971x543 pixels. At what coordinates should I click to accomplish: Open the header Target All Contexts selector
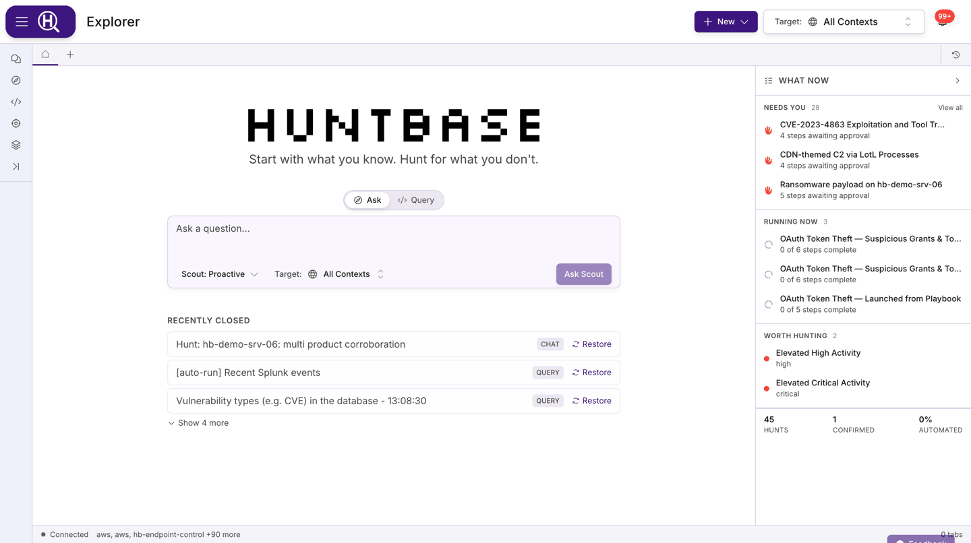[844, 22]
